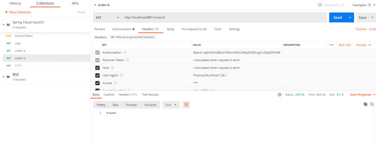Click the folder icon of Spring Cloud Oauth2
Viewport: 376px width, 144px height.
click(8, 24)
